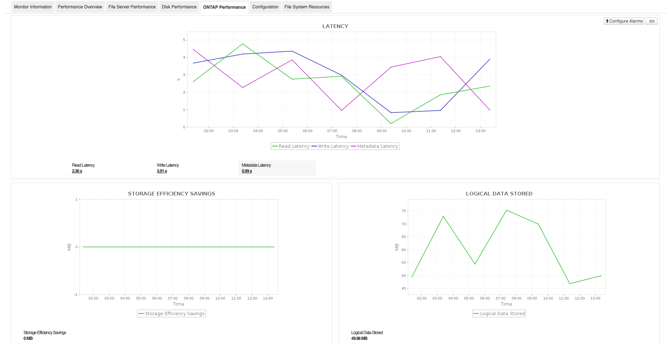
Task: Click the Logical Data Stored summary label
Action: 367,333
